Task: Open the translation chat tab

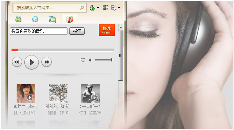Action: pos(52,19)
